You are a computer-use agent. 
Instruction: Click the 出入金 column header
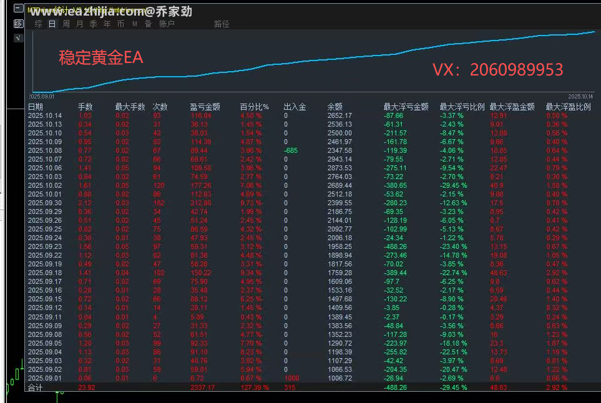(295, 107)
